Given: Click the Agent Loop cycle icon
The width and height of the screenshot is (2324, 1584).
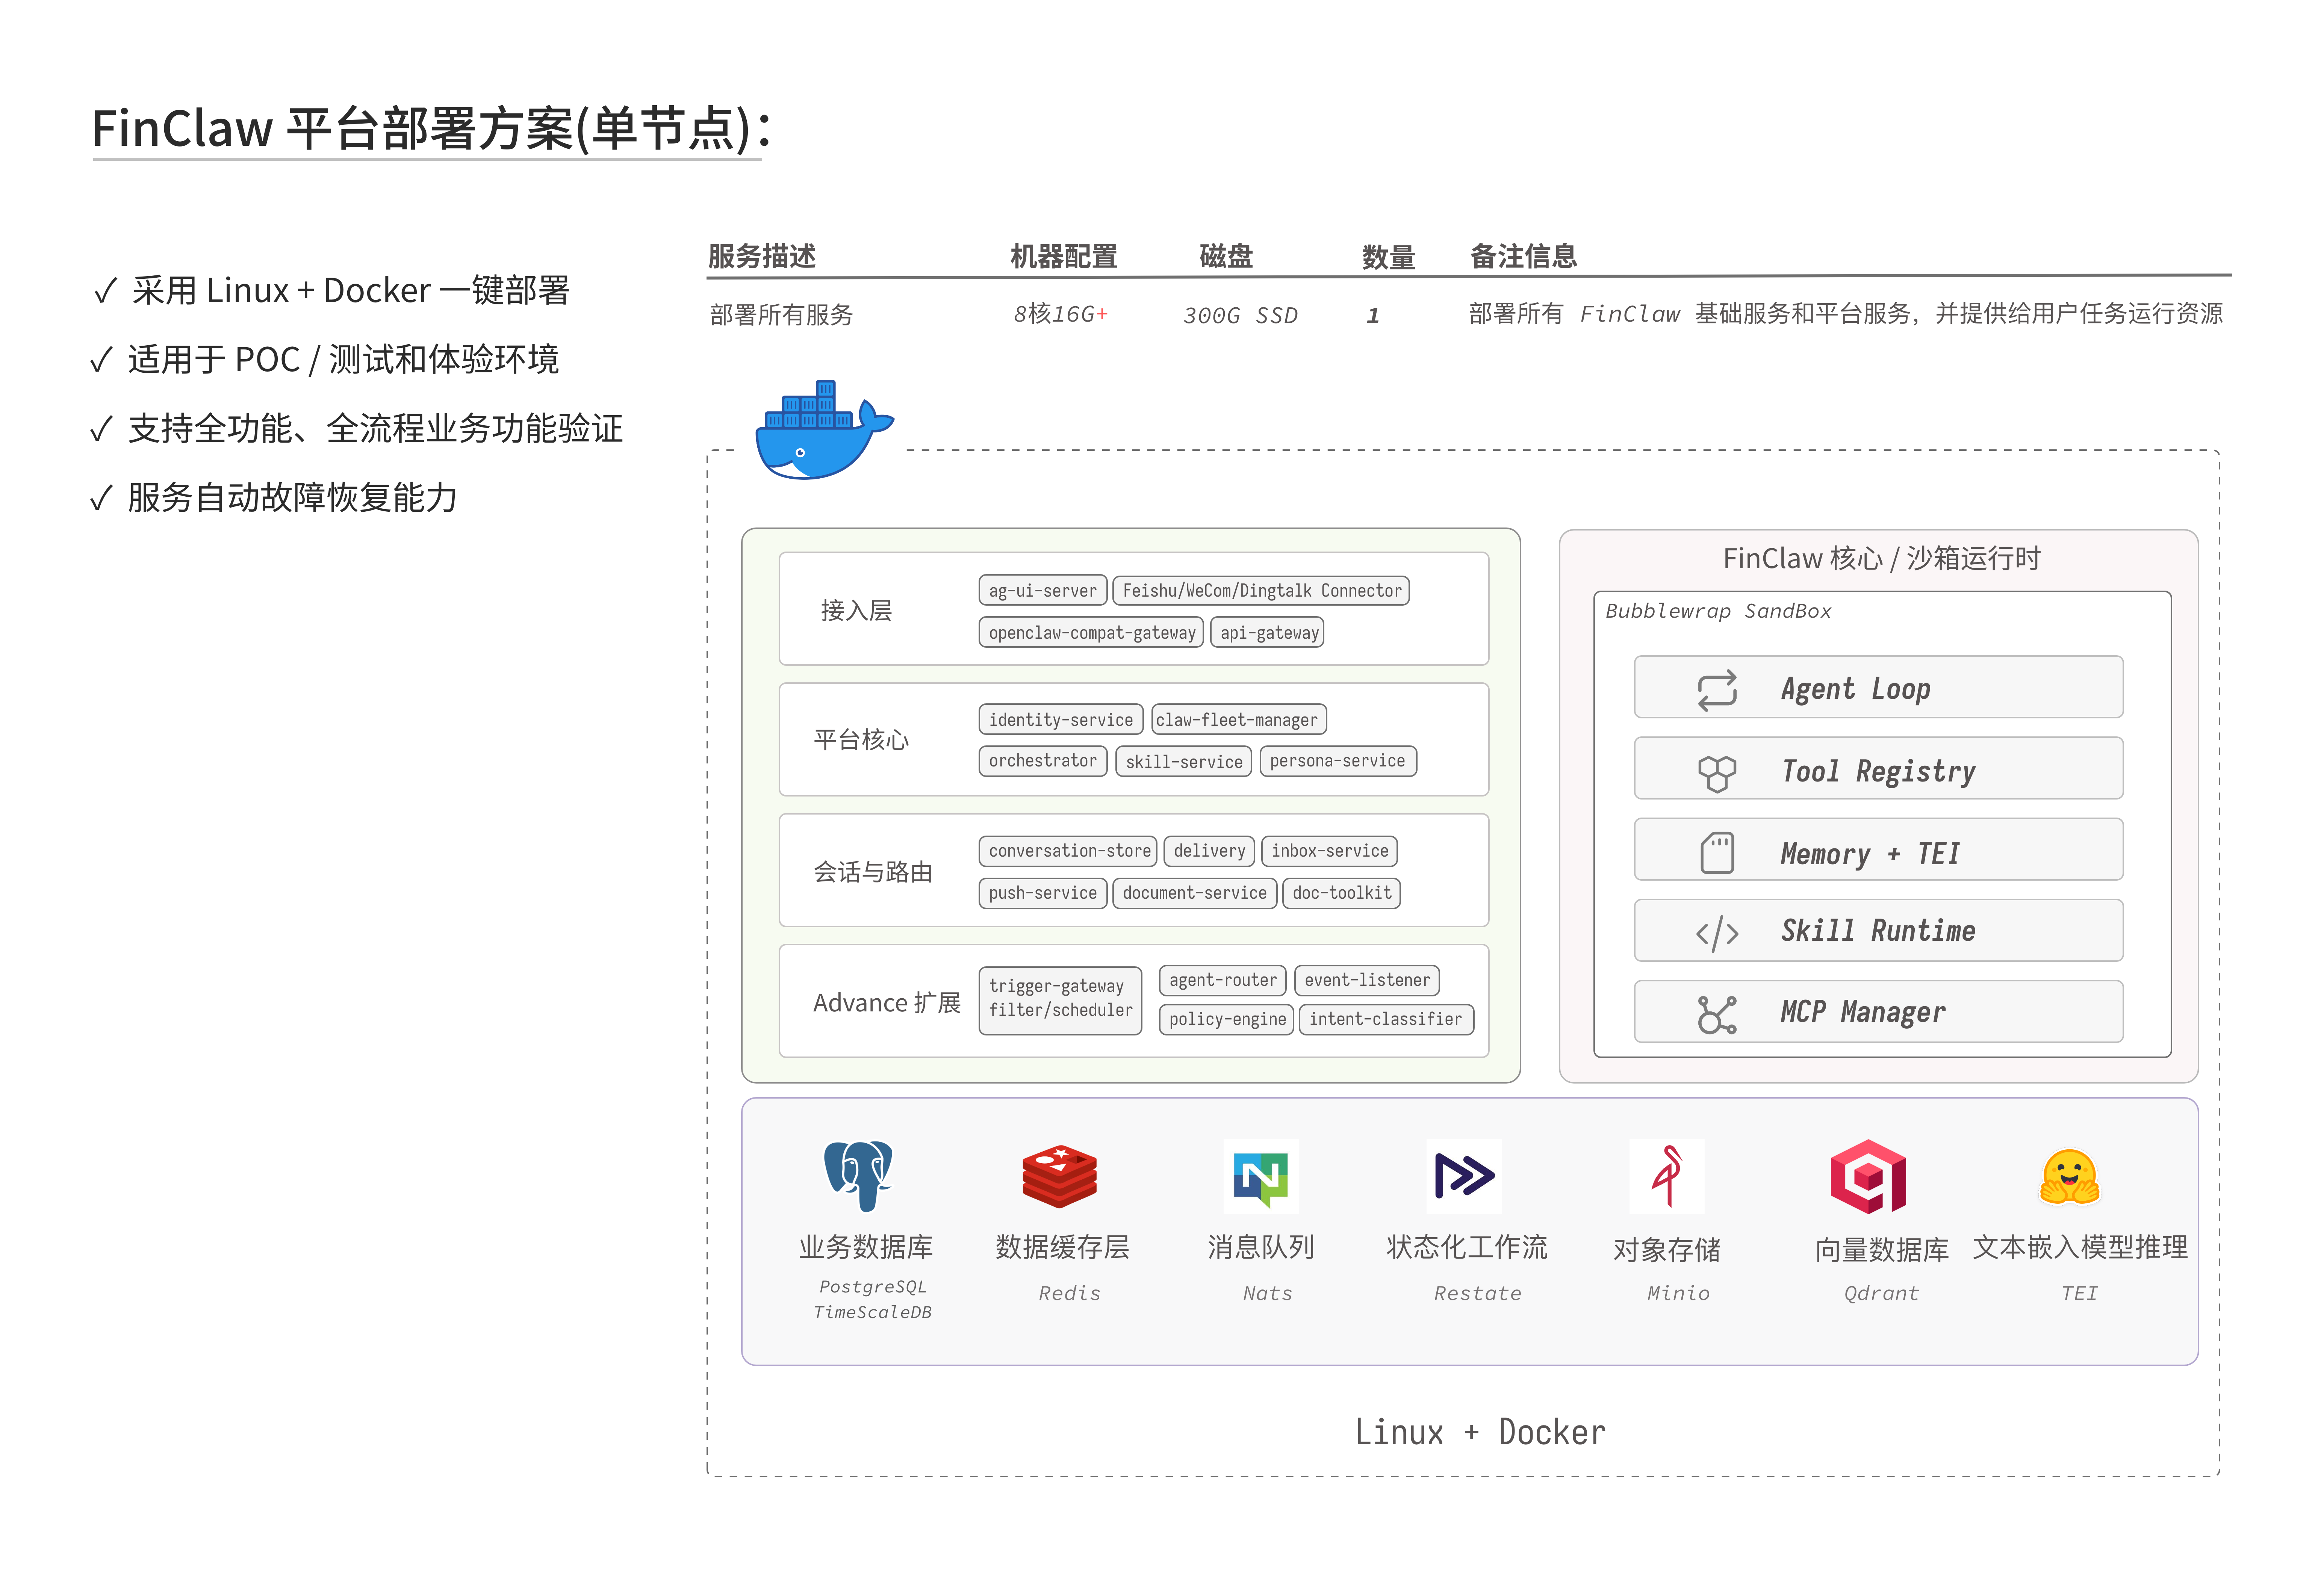Looking at the screenshot, I should 1717,690.
